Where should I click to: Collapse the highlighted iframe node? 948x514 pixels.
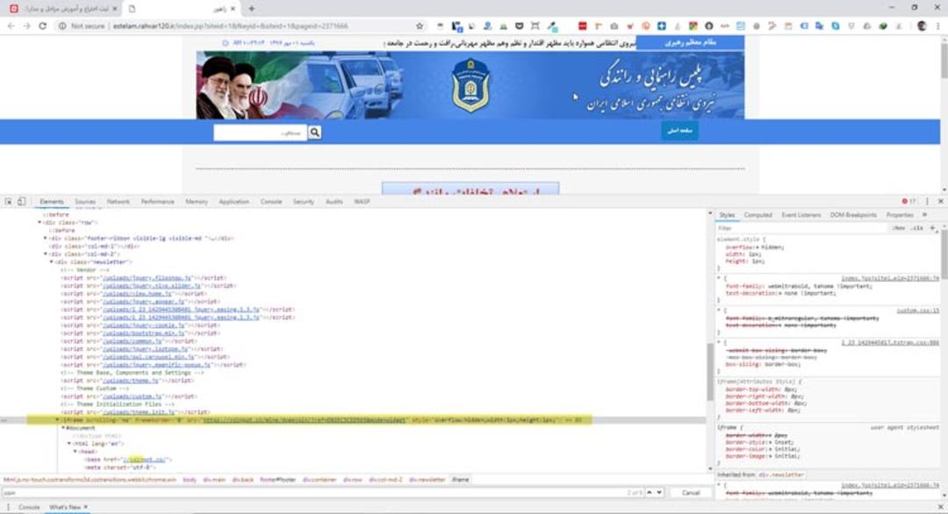(x=57, y=420)
